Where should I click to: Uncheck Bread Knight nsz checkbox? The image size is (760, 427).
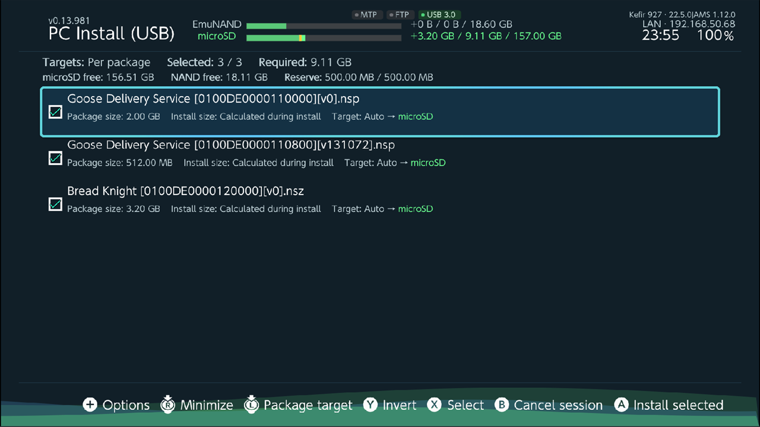(55, 204)
